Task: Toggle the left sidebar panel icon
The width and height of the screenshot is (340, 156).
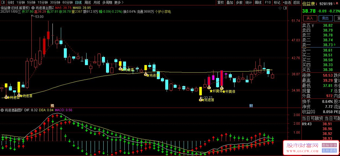Action: point(3,3)
